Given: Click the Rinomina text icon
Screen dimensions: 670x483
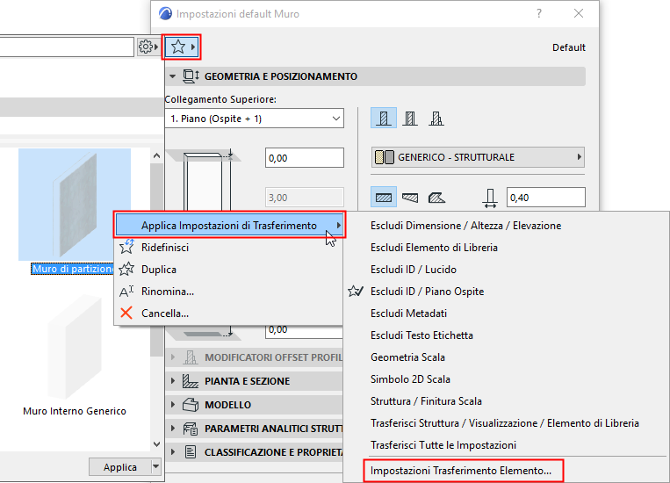Looking at the screenshot, I should click(x=126, y=292).
